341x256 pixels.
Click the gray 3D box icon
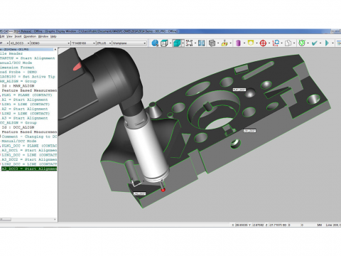(212, 43)
